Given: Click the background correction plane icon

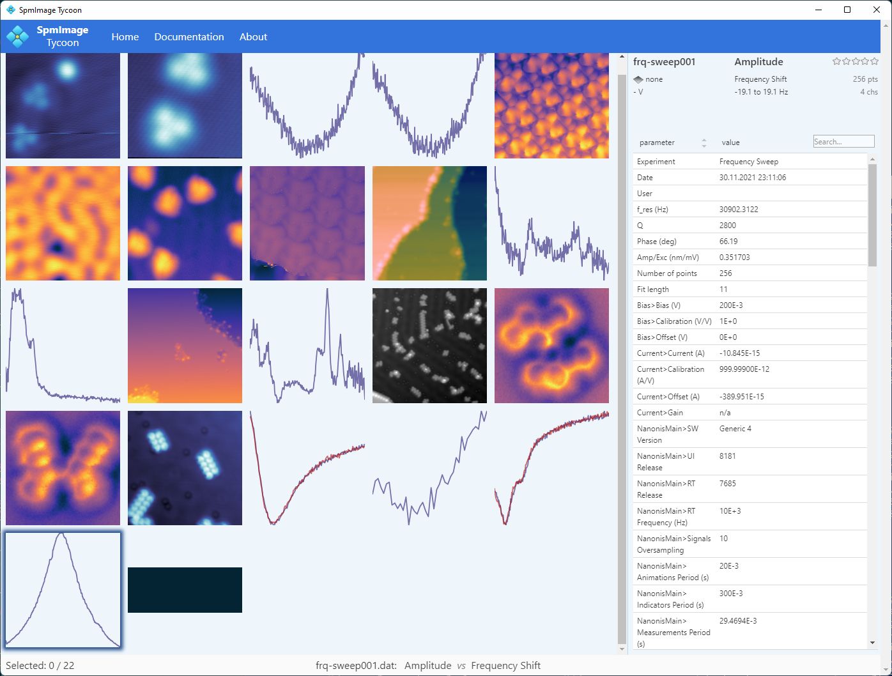Looking at the screenshot, I should (x=638, y=79).
